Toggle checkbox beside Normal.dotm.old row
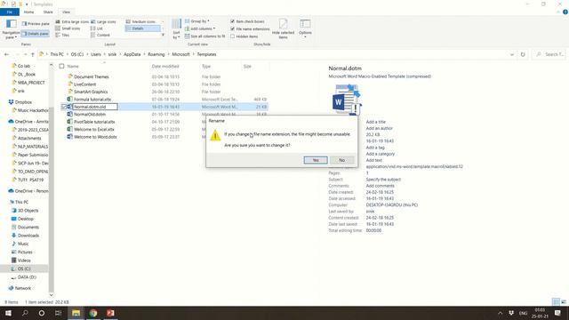This screenshot has height=320, width=569. [x=64, y=107]
